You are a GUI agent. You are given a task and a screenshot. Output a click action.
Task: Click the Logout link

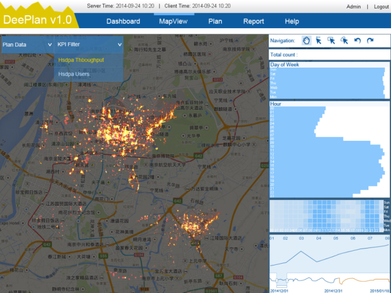(x=381, y=6)
